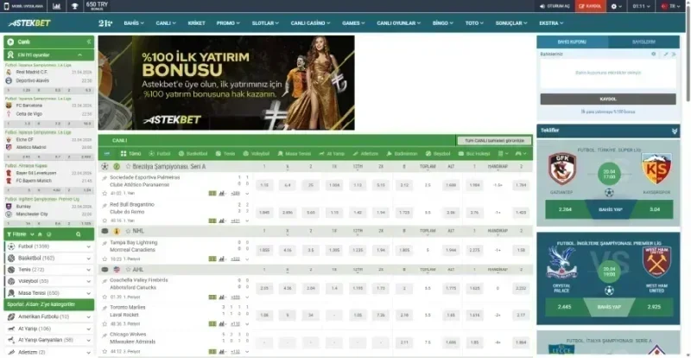691x358 pixels.
Task: Click the 650 TRY bonus badge
Action: tap(97, 6)
